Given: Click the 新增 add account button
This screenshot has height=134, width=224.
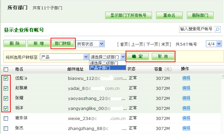Looking at the screenshot, I should point(38,43).
